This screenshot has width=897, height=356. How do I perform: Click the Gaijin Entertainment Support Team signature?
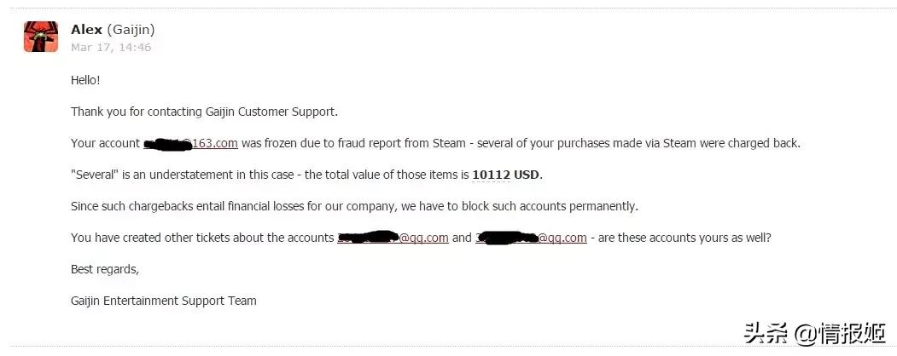pyautogui.click(x=163, y=301)
